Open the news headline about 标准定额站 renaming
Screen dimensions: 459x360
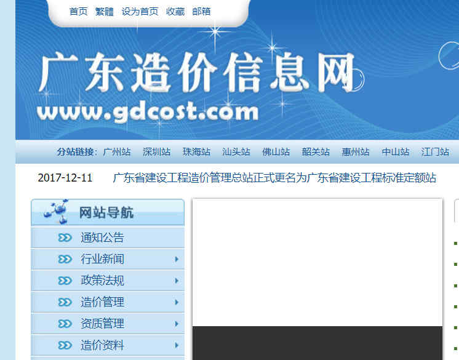tap(274, 178)
